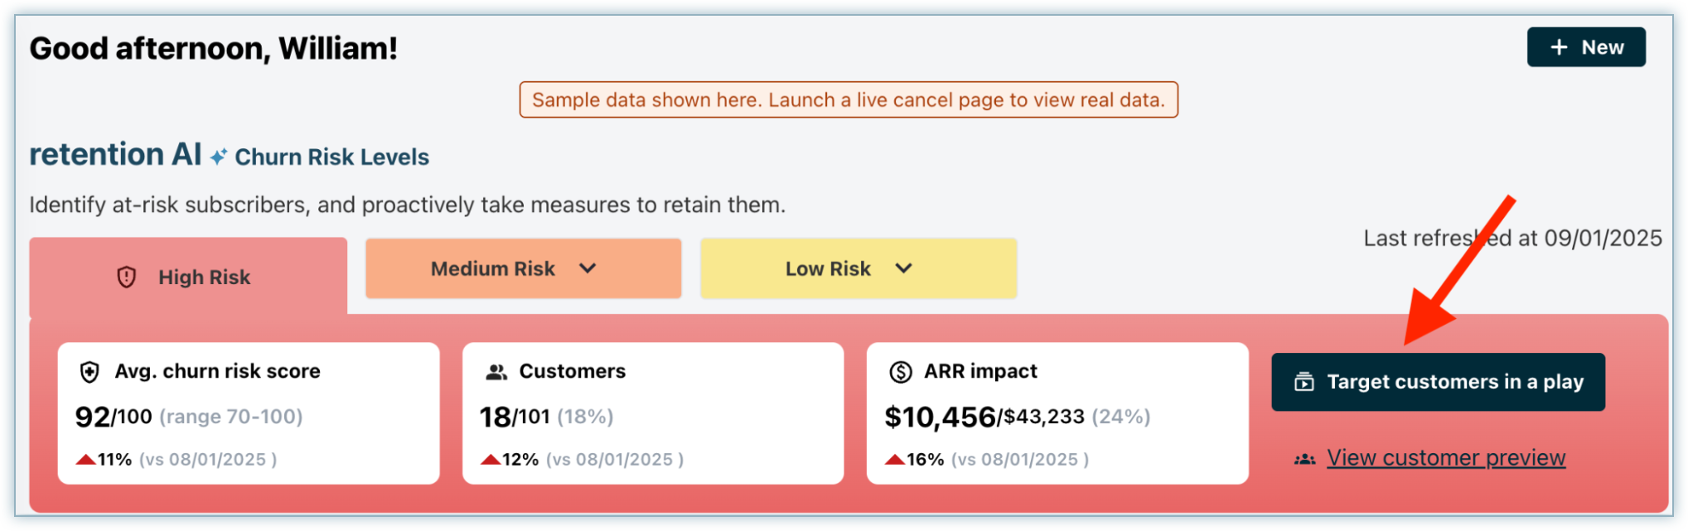Image resolution: width=1688 pixels, height=531 pixels.
Task: Click the sample data notice banner
Action: (x=849, y=100)
